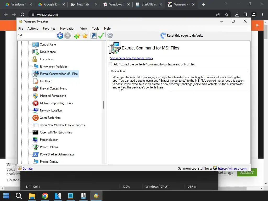
Task: Close the orange website banner
Action: click(x=257, y=25)
